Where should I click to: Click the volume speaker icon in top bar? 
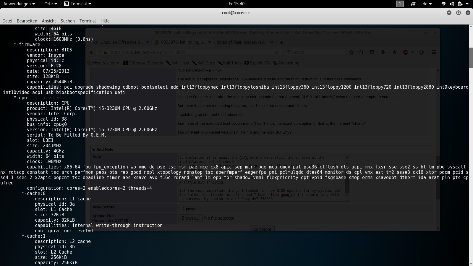click(x=451, y=4)
